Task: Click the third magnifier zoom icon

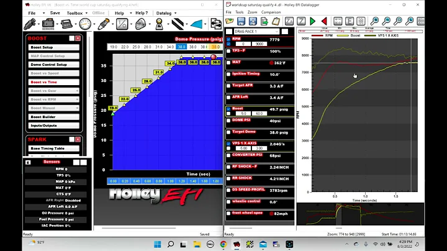Action: pos(398,21)
